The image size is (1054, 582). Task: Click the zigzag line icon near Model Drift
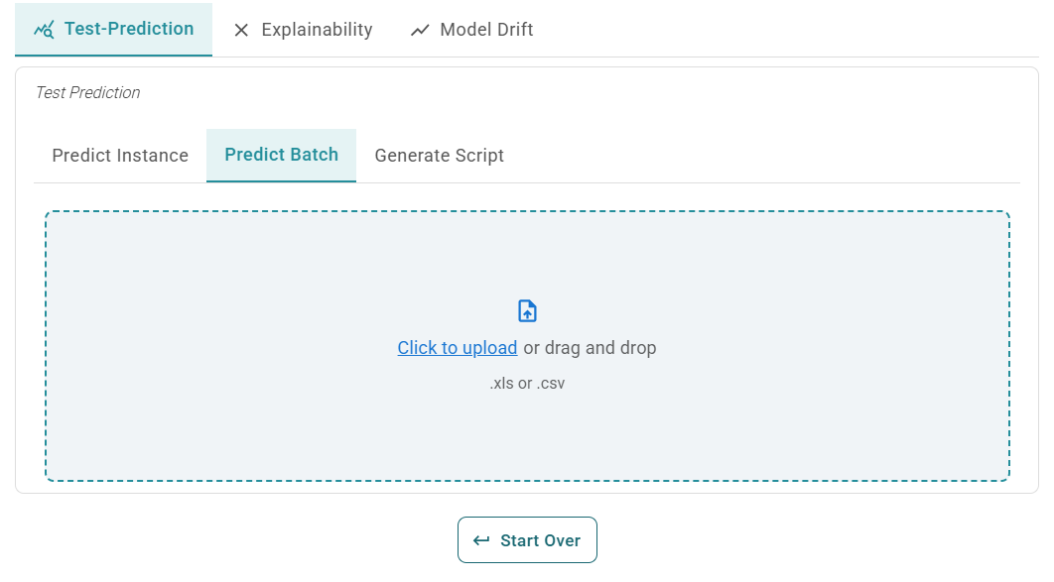point(420,30)
